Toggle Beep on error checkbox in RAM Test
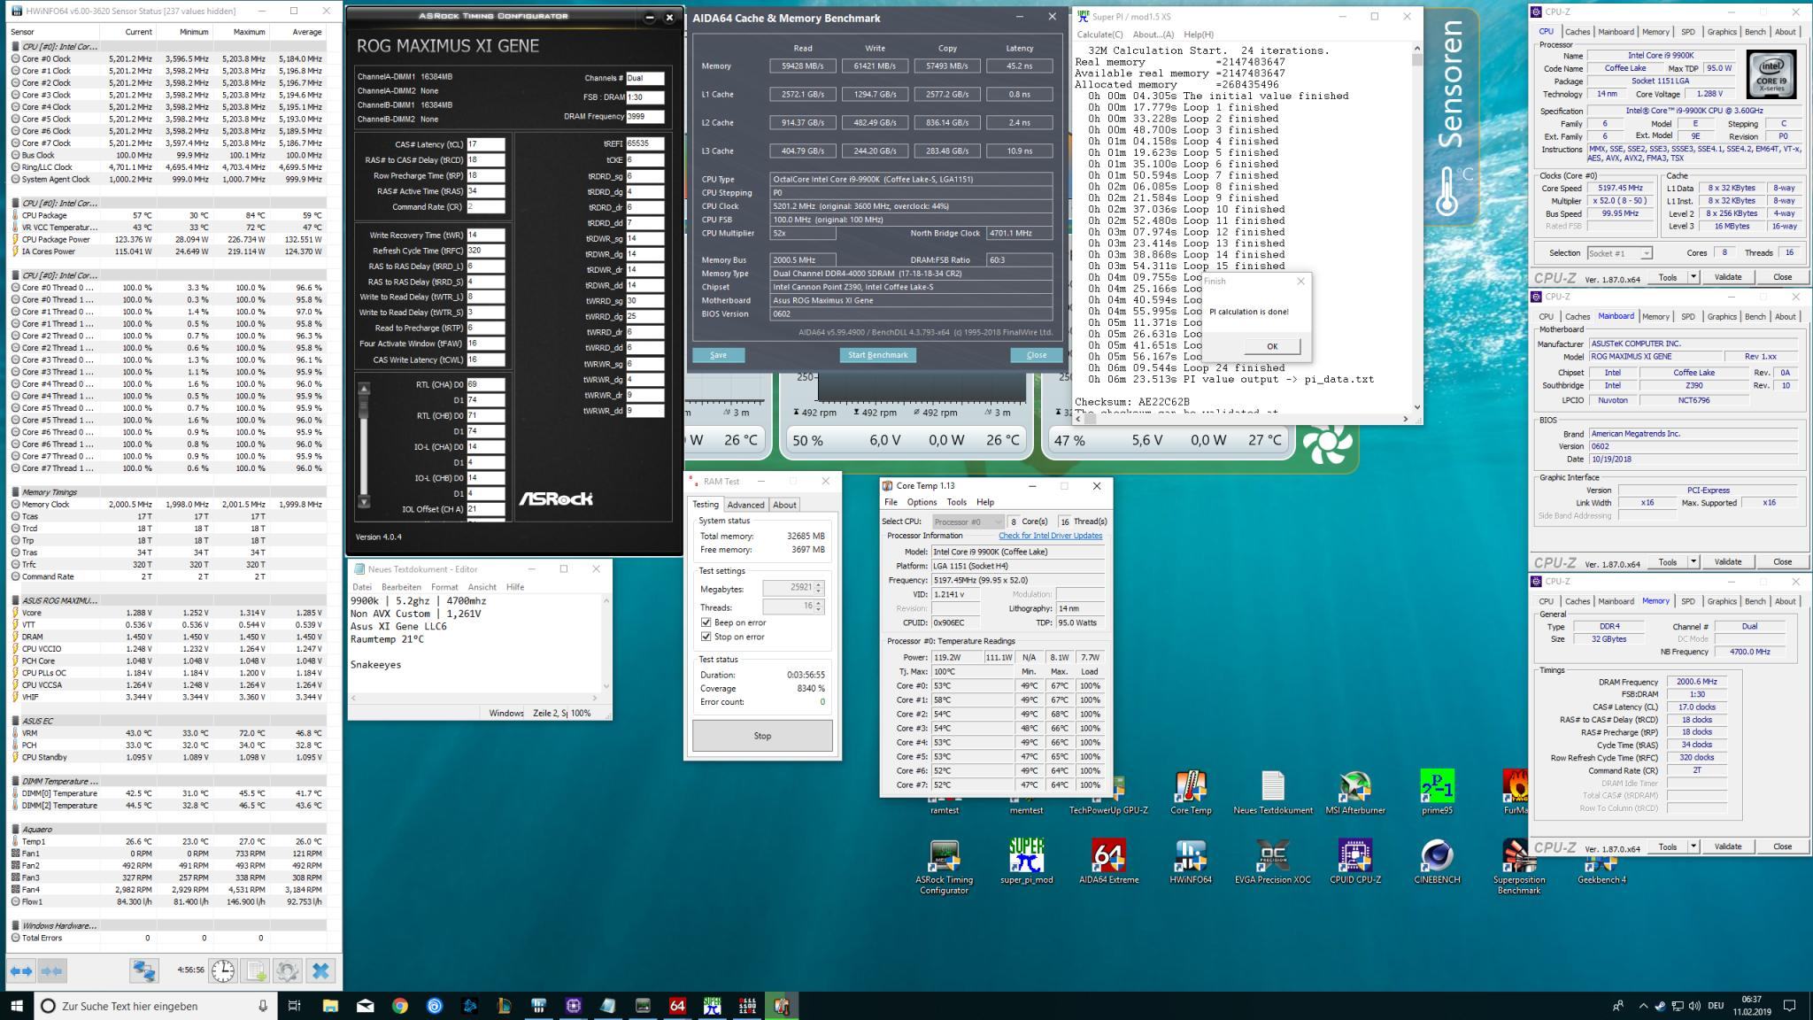The image size is (1813, 1020). coord(706,622)
